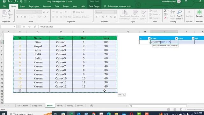Click the Accounting dollar format icon

[x=97, y=17]
